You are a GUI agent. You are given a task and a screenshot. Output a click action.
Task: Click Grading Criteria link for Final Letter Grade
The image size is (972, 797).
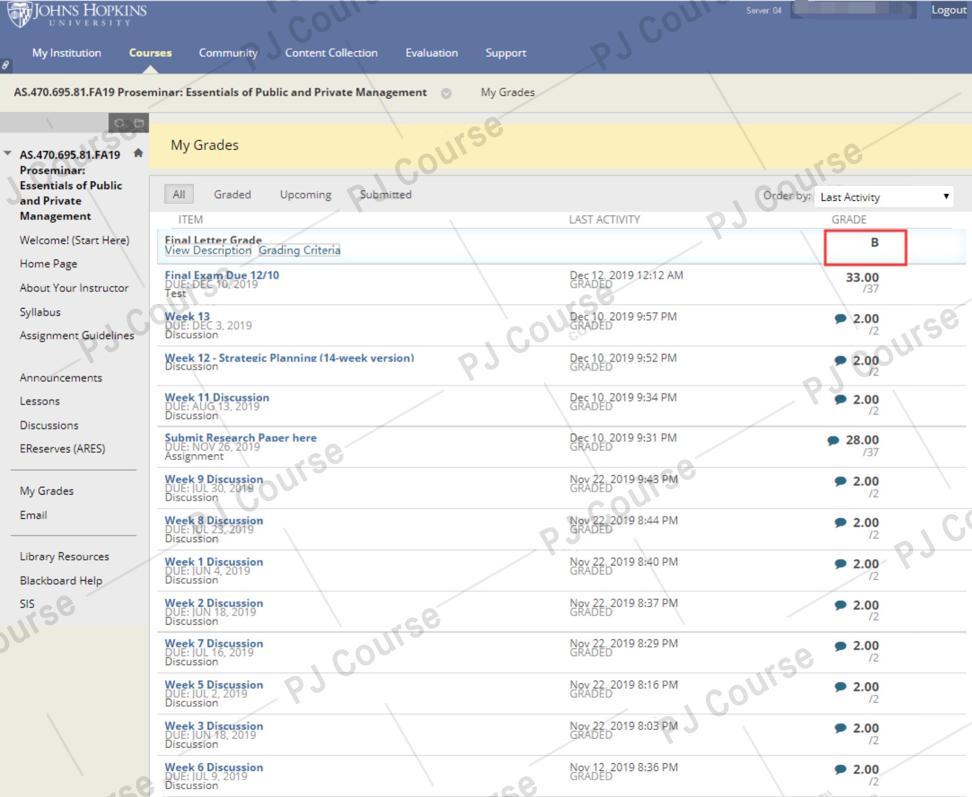click(x=300, y=250)
